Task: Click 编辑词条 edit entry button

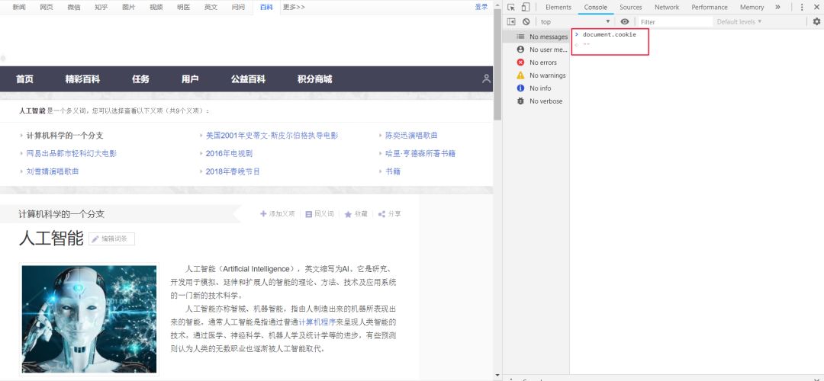Action: pos(111,239)
